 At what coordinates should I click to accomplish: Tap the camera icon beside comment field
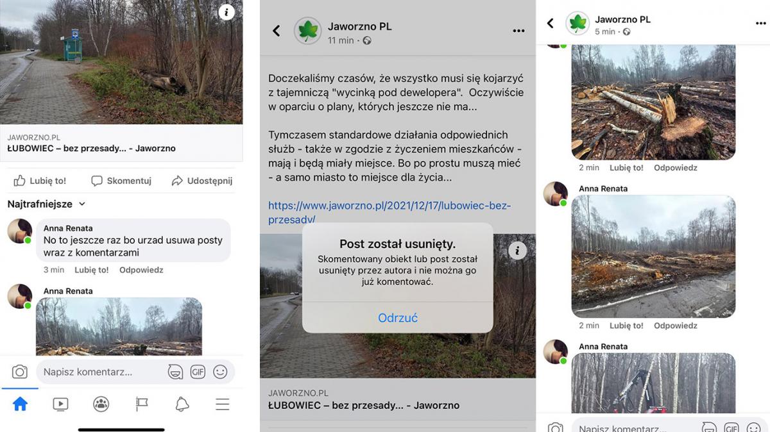[x=20, y=372]
